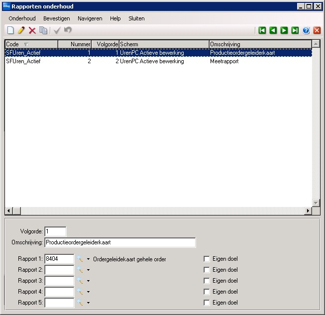Edit record using the pencil icon
This screenshot has height=315, width=325.
[x=21, y=30]
